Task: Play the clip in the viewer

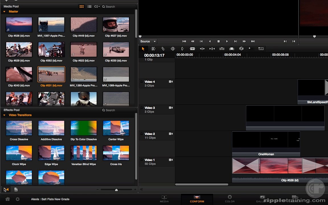Action: [227, 41]
